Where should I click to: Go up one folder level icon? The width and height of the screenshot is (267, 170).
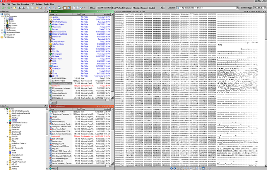pyautogui.click(x=15, y=8)
